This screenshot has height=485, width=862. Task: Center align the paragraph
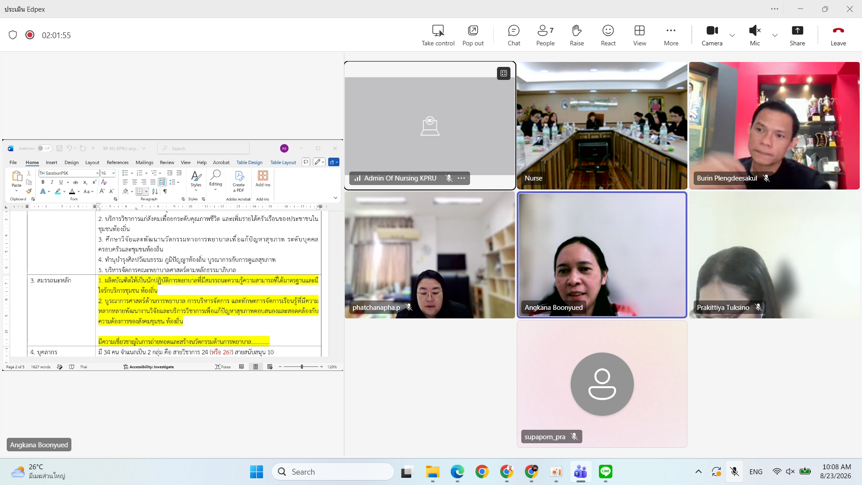point(134,182)
